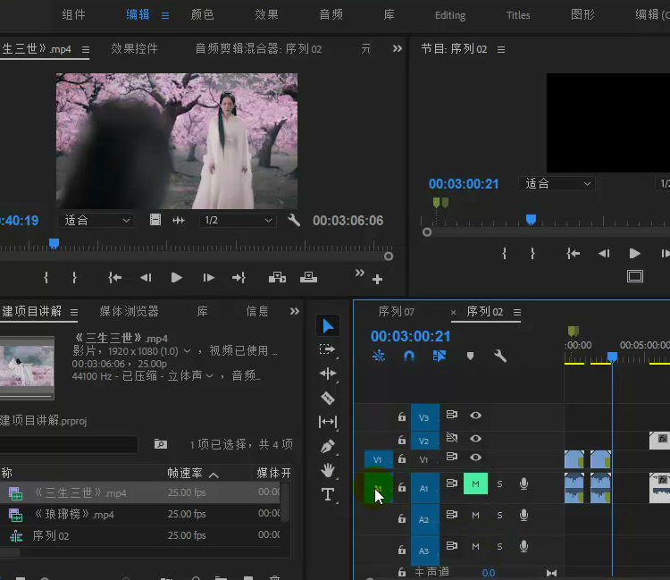Switch to 序列 07 timeline tab
Screen dimensions: 670x580
tap(396, 312)
